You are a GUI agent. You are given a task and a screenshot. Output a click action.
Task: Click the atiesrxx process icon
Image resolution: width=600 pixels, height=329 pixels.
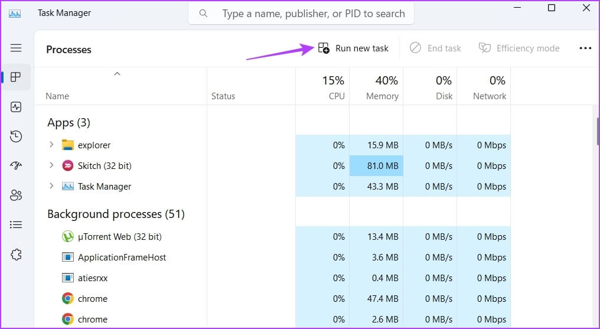pyautogui.click(x=68, y=278)
